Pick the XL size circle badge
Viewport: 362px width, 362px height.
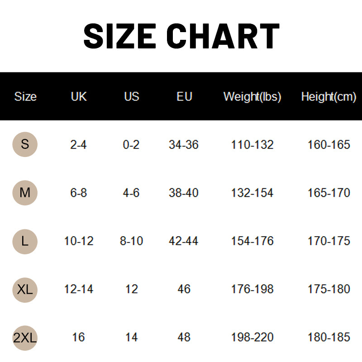25,289
